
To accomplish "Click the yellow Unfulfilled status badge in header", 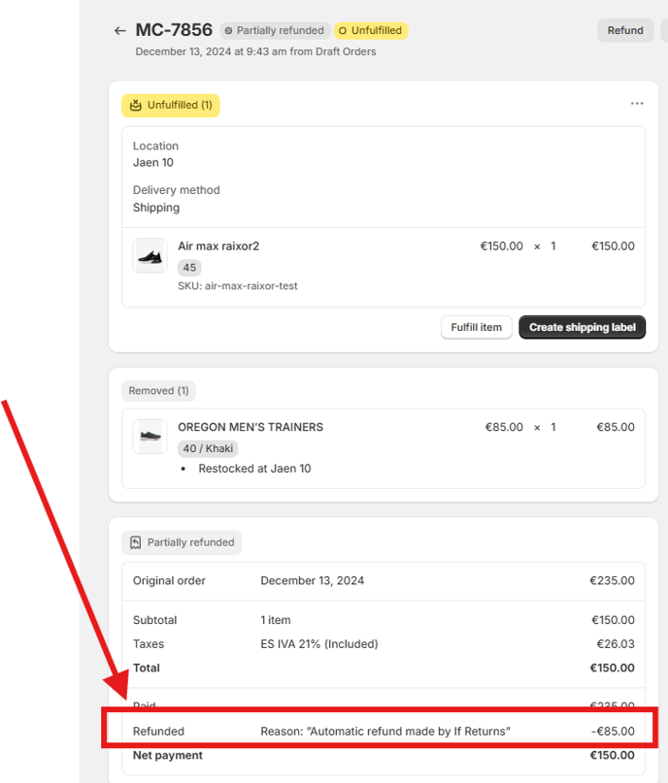I will pyautogui.click(x=371, y=30).
